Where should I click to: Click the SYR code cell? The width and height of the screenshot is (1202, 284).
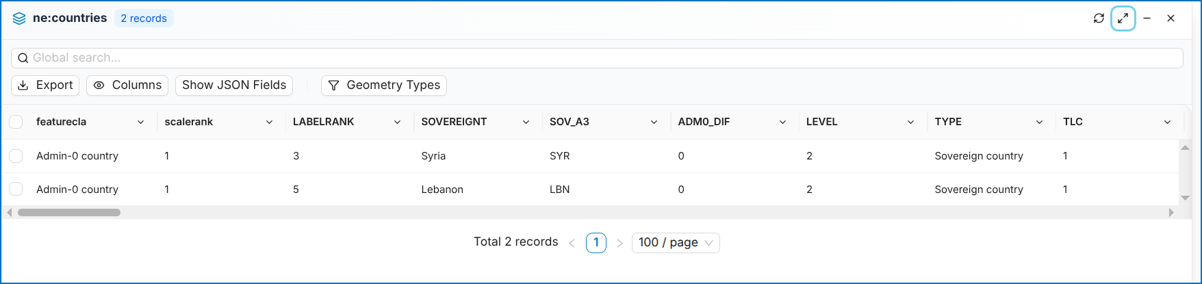(x=559, y=156)
